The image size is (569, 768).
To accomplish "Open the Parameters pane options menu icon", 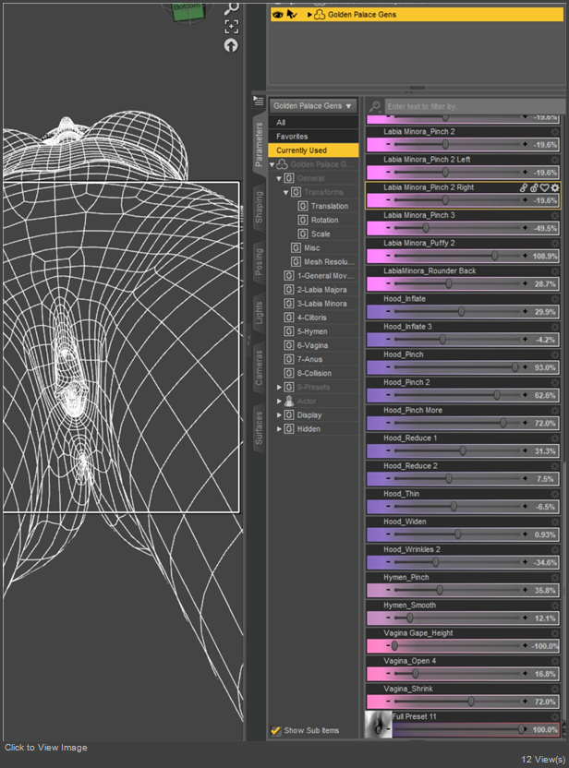I will coord(259,102).
